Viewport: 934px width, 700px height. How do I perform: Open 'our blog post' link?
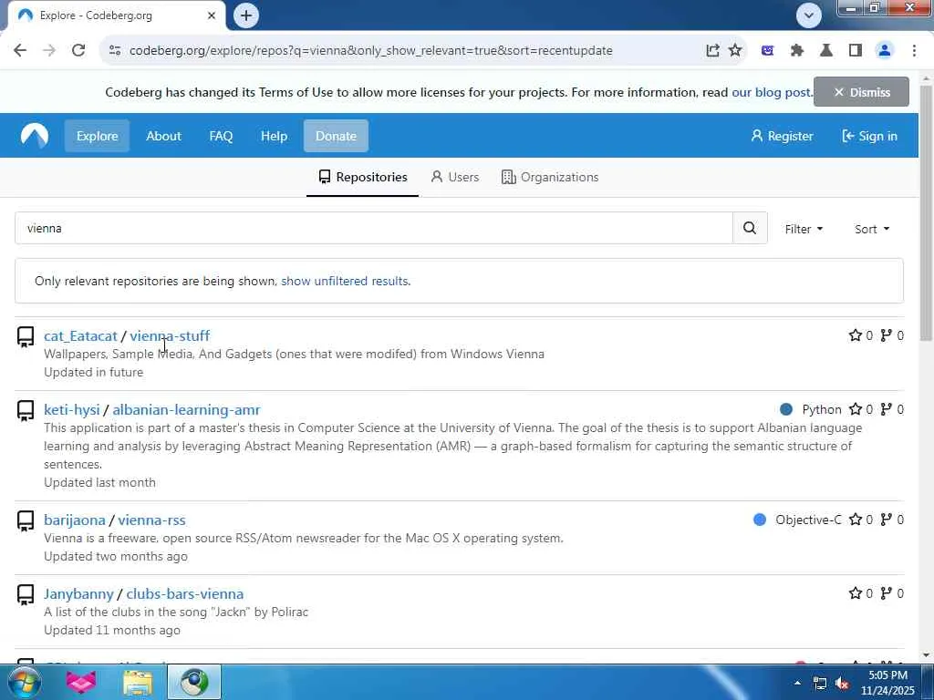click(x=771, y=92)
